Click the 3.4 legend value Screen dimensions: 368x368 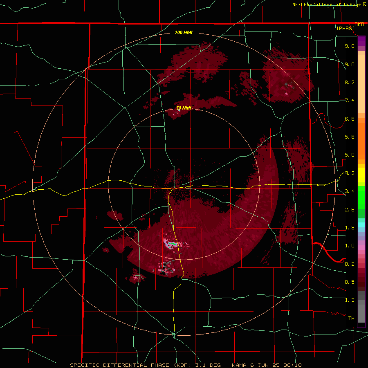(350, 191)
